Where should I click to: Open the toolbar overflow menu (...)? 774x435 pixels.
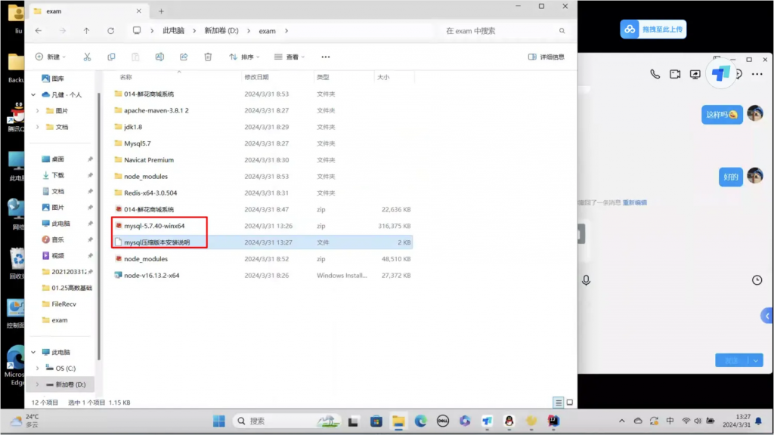tap(325, 57)
